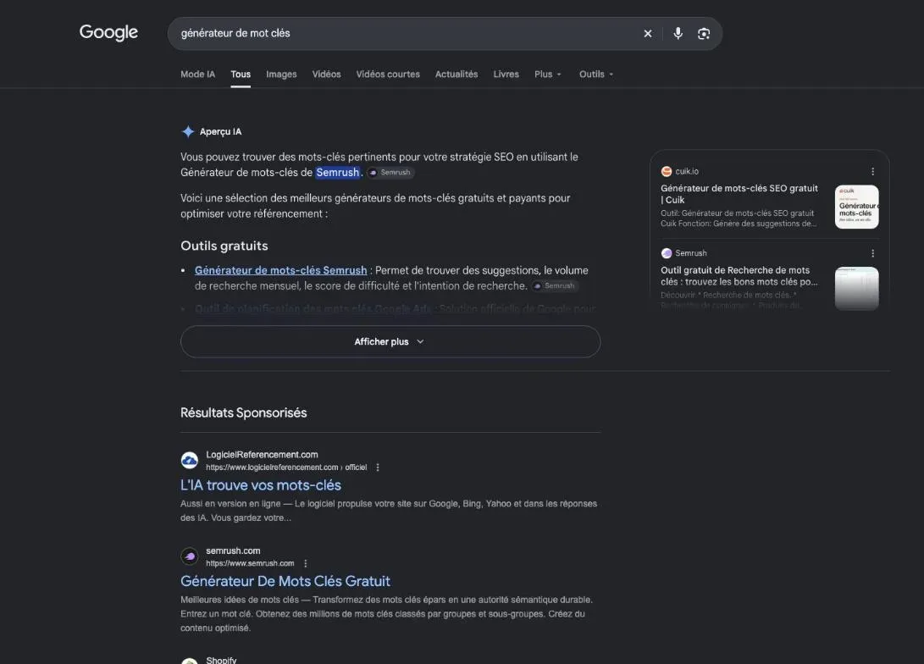
Task: Open the Semrush source chip after first paragraph
Action: [390, 172]
